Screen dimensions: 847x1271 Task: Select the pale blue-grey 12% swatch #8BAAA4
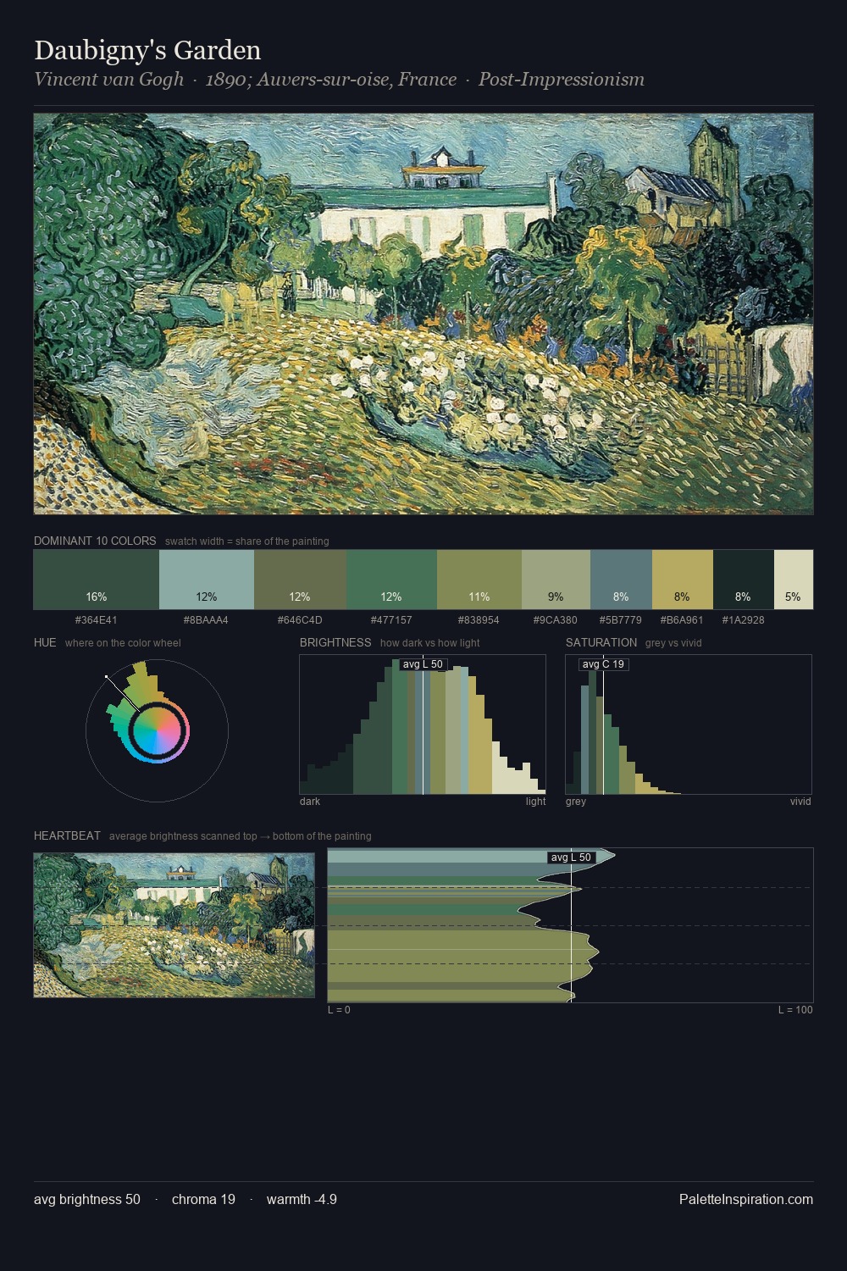point(207,580)
